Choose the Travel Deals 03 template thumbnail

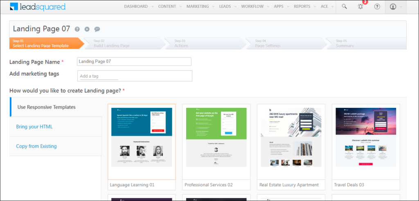click(x=366, y=137)
